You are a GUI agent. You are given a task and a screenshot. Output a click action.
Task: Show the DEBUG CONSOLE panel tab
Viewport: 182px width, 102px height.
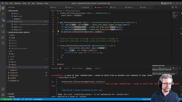[x=77, y=68]
